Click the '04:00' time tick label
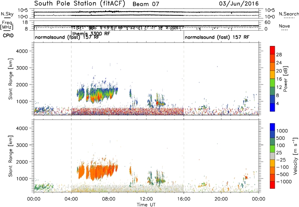This screenshot has width=299, height=207. 71,199
